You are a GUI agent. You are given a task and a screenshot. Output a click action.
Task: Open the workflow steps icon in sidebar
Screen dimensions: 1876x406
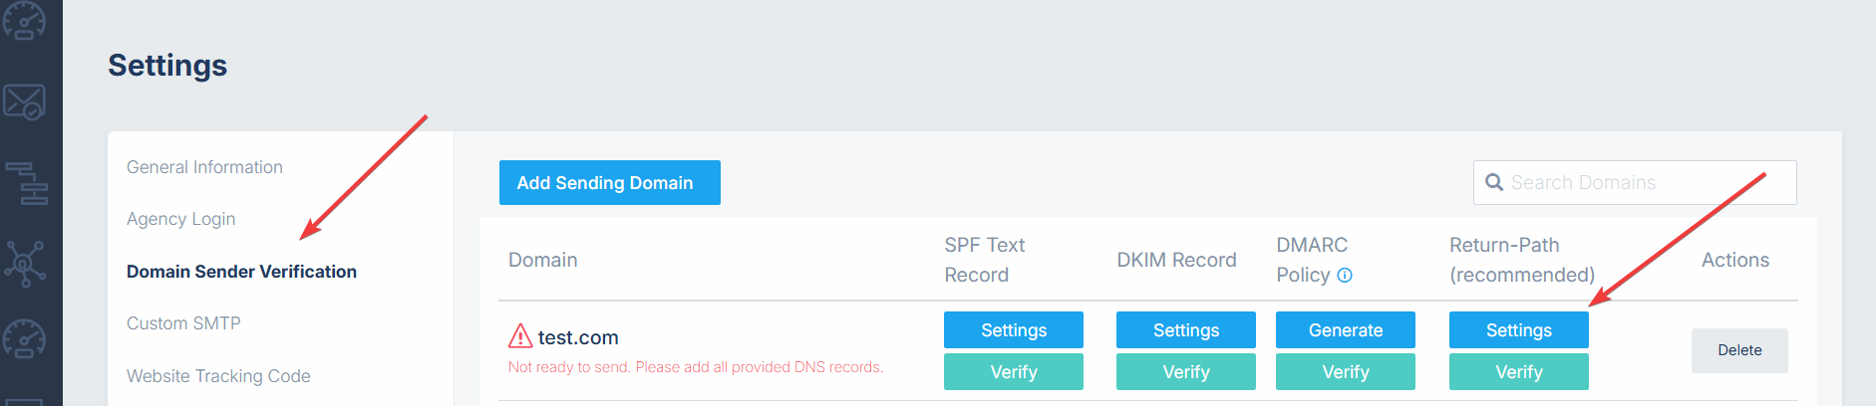tap(27, 183)
